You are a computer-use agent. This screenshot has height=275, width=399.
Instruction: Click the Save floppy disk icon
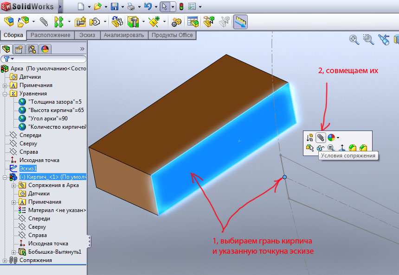click(114, 6)
